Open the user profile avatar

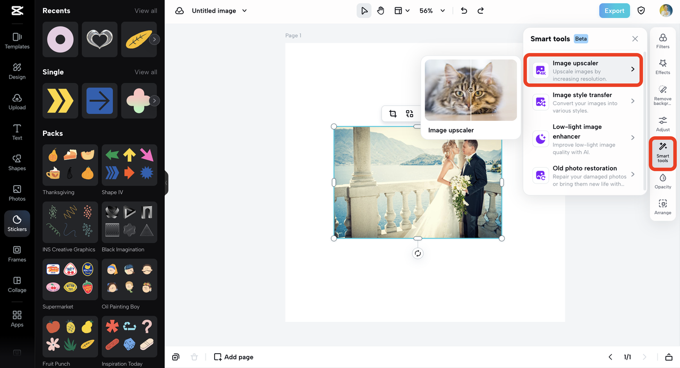[x=666, y=11]
